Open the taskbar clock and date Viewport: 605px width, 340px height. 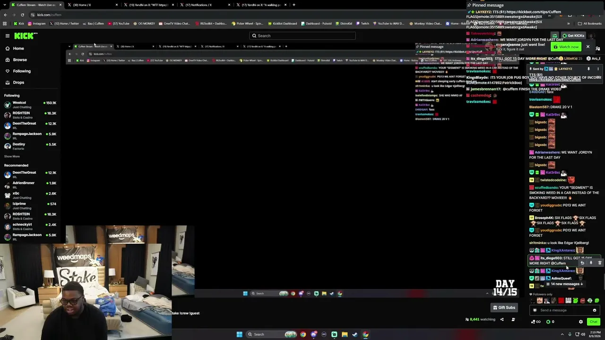click(594, 334)
